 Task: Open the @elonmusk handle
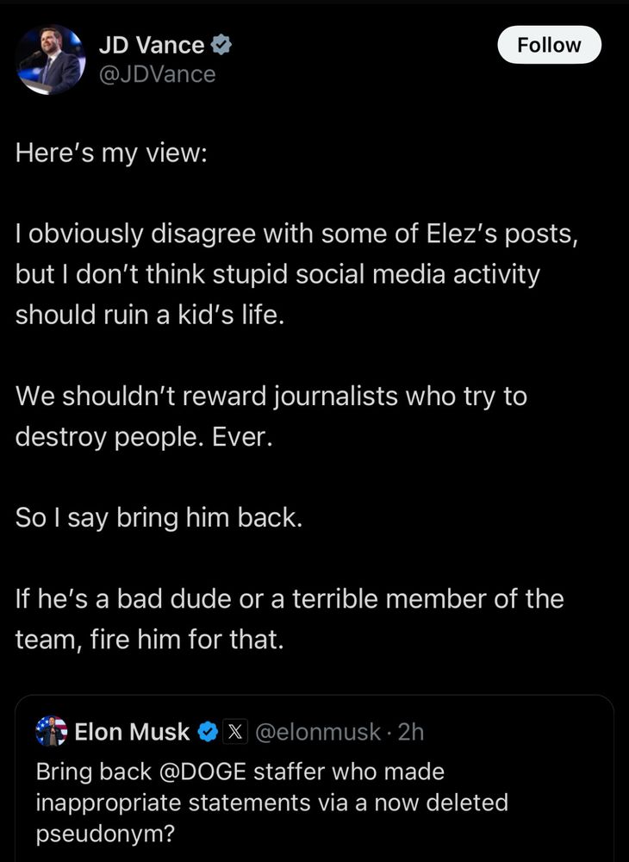(x=319, y=733)
